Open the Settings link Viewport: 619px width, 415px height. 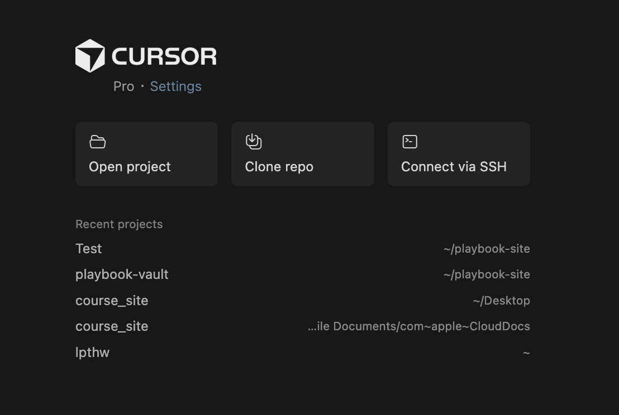(x=175, y=86)
